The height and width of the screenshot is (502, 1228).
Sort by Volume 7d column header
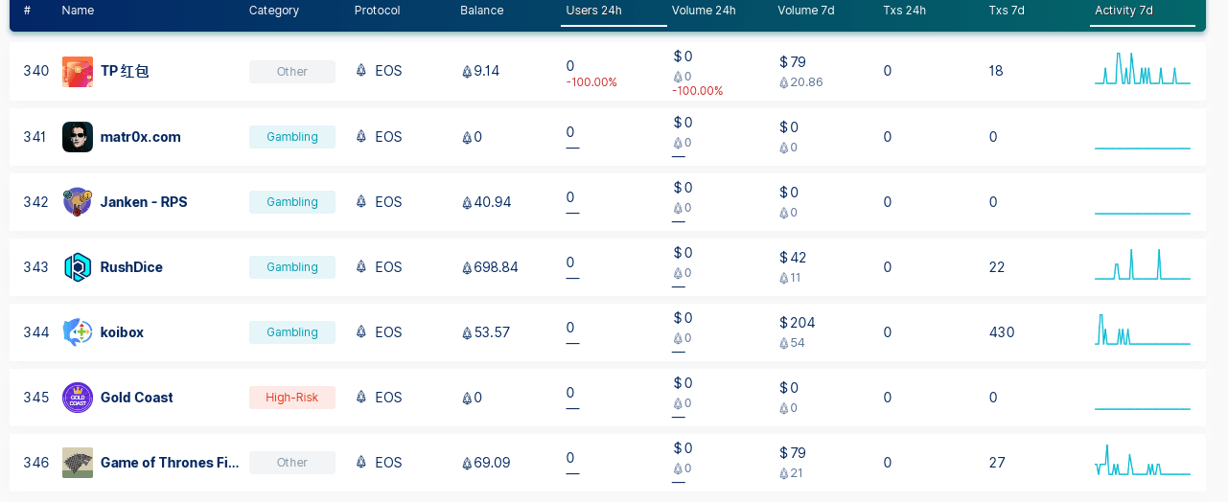coord(804,11)
